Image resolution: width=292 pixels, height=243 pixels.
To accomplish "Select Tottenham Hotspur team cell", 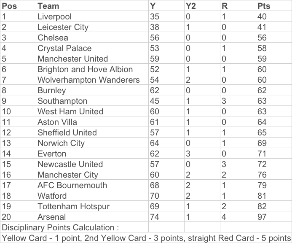I will 92,206.
